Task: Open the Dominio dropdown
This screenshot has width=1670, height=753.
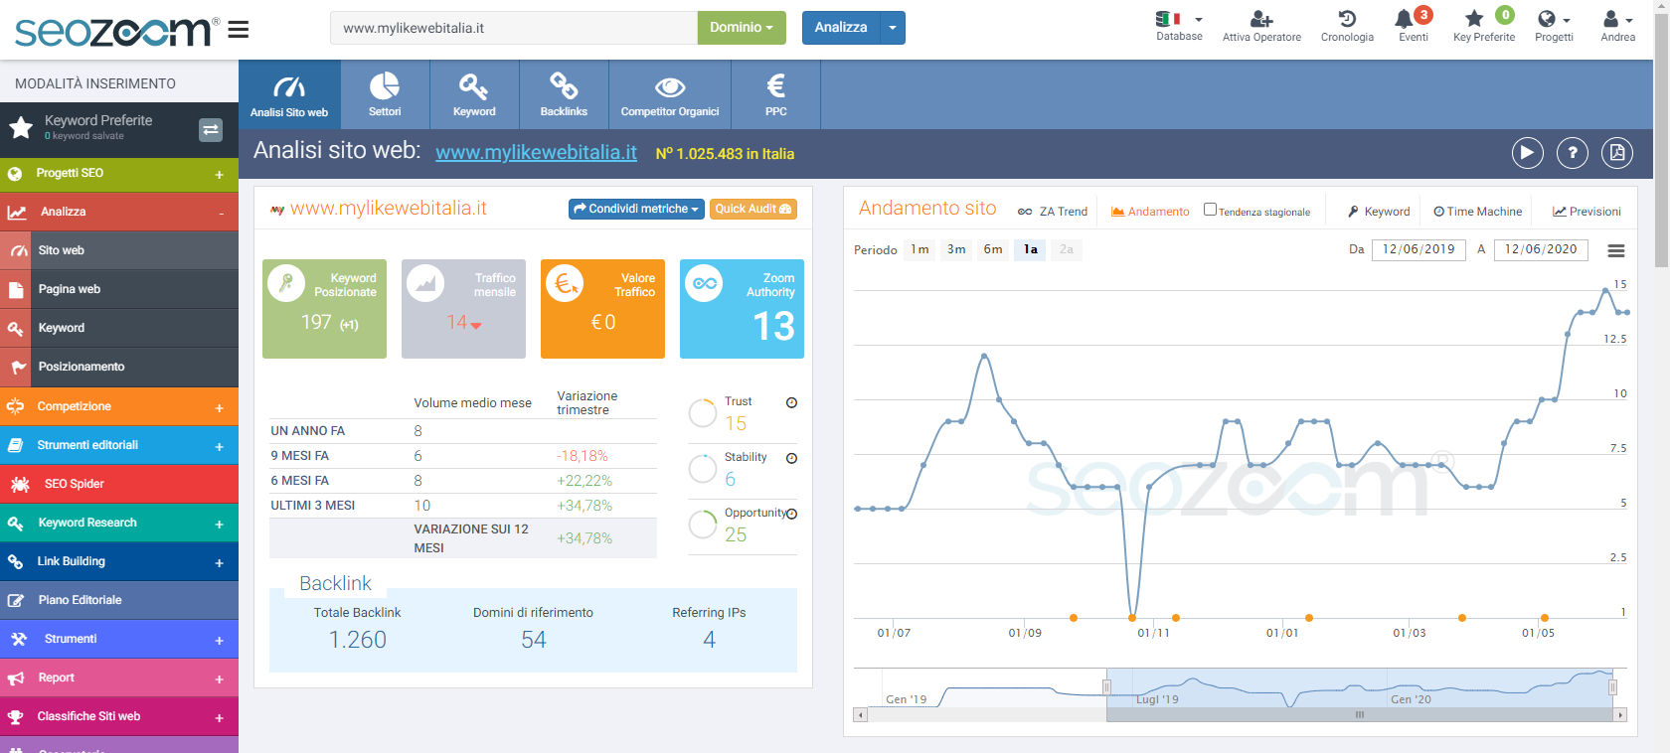Action: click(742, 28)
